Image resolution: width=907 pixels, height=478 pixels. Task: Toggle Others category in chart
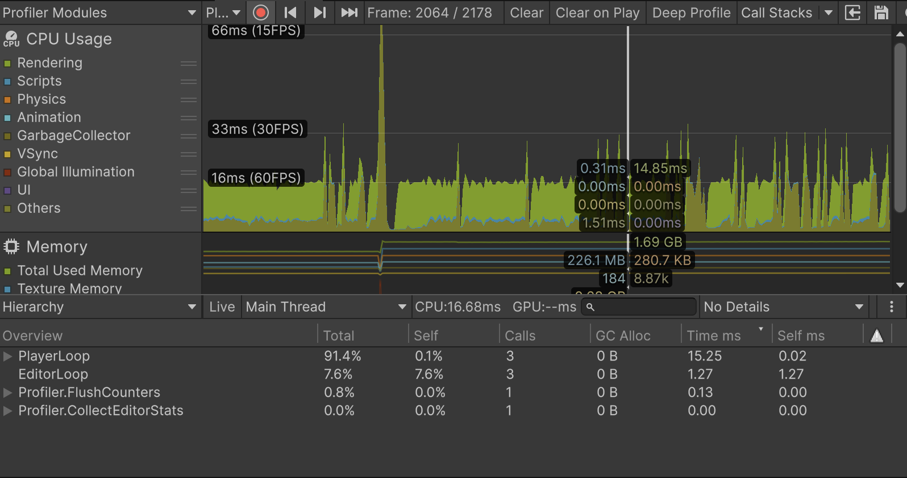tap(7, 209)
